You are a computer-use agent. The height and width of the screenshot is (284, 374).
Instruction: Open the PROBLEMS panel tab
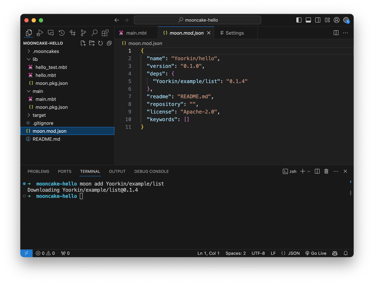tap(38, 172)
